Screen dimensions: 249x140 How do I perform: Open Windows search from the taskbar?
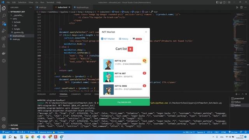point(10,137)
